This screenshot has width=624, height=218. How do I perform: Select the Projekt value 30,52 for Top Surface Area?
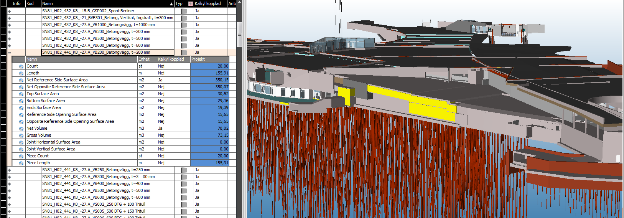click(209, 94)
